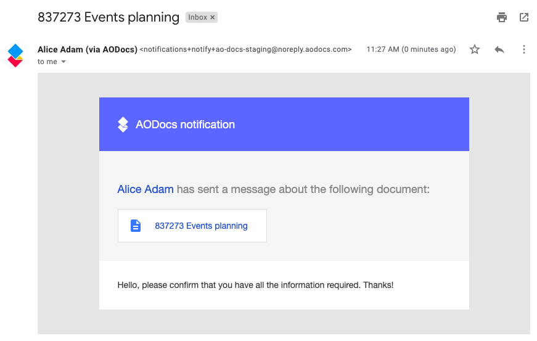Viewport: 537px width, 341px height.
Task: Open the Alice Adam link in the message
Action: coord(146,189)
